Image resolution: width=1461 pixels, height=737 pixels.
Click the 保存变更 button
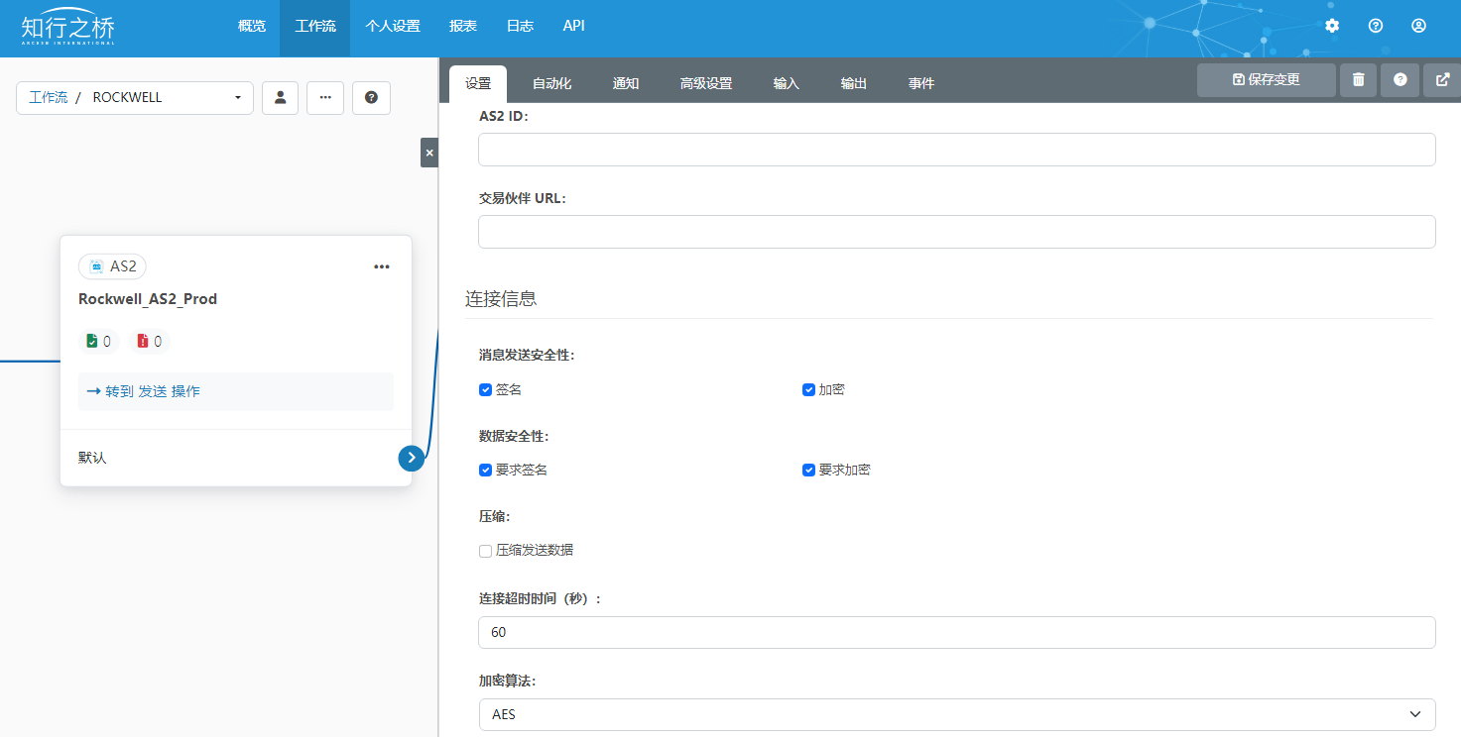tap(1266, 80)
